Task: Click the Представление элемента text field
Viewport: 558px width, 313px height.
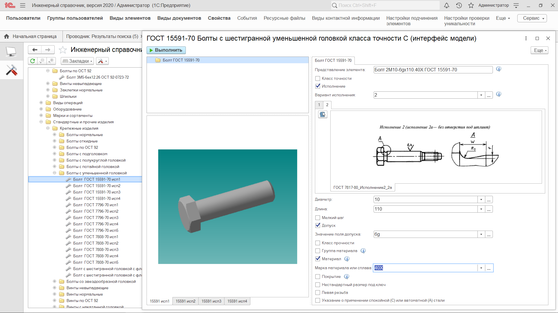Action: click(433, 70)
